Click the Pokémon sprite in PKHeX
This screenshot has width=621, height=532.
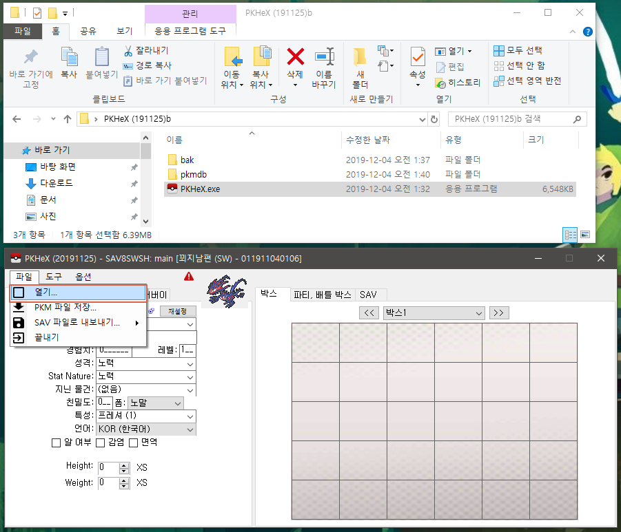click(x=227, y=292)
